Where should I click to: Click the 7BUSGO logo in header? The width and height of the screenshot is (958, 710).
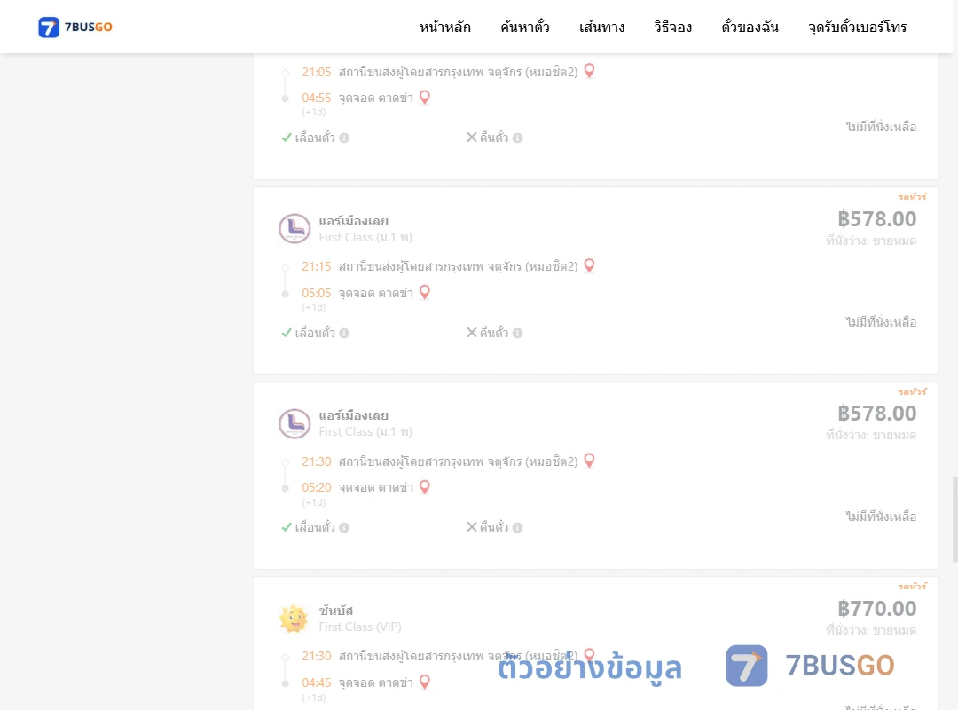(x=75, y=27)
